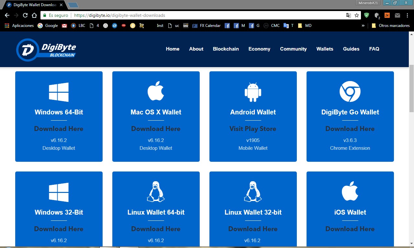Click Download Here for Windows 64-Bit
The image size is (414, 248).
[x=59, y=128]
